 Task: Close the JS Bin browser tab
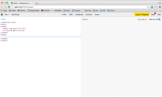tap(33, 3)
